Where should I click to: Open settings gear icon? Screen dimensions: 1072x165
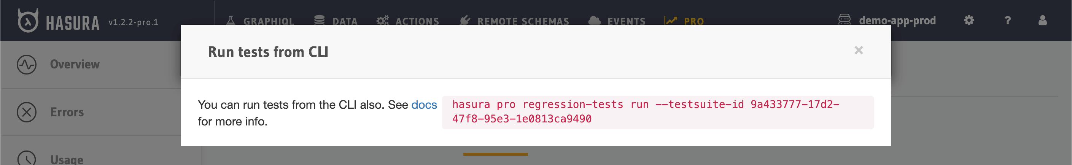pos(969,21)
